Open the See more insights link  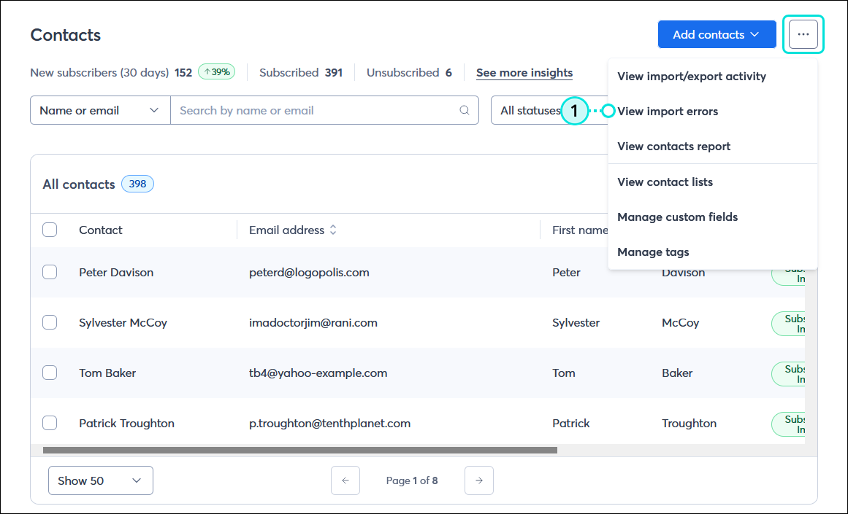[x=524, y=72]
